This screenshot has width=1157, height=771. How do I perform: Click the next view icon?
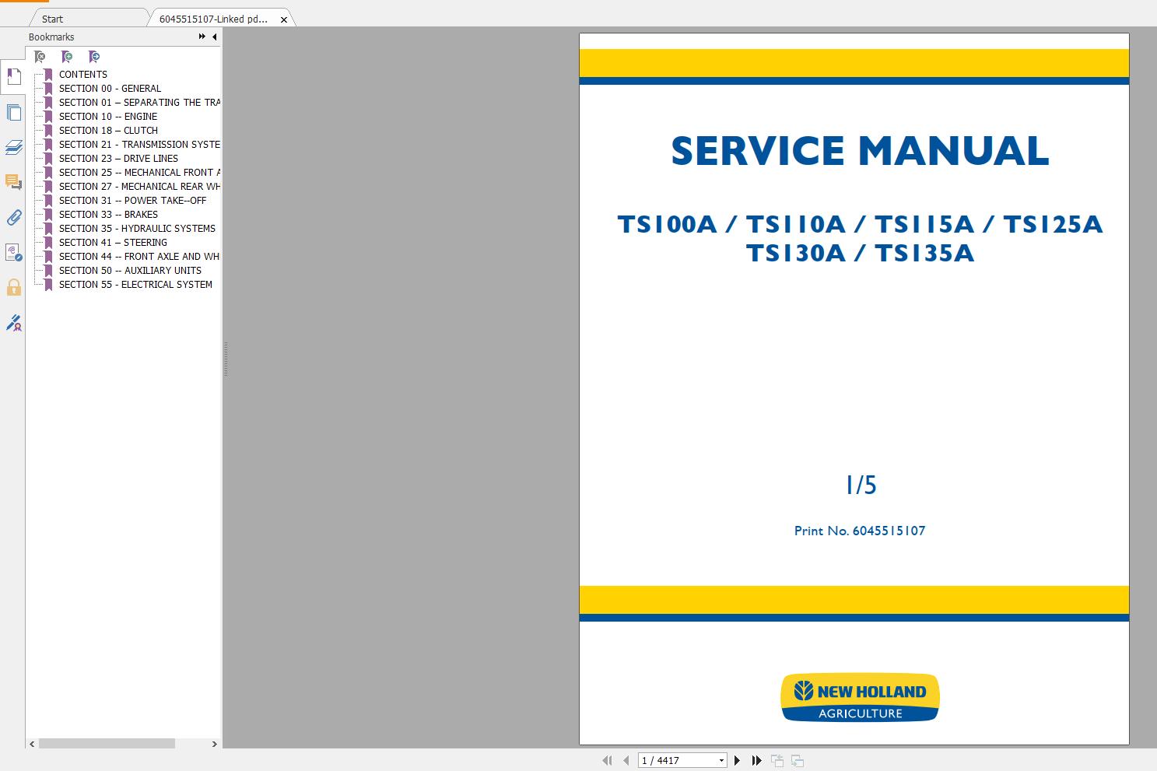coord(797,760)
